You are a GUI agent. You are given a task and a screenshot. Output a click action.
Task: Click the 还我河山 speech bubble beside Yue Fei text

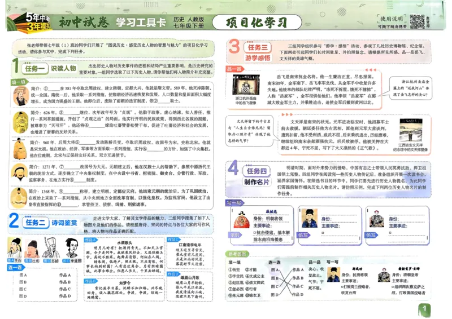[411, 88]
